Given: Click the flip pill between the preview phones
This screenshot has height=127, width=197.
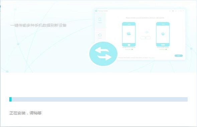Looking at the screenshot, I should click(145, 38).
